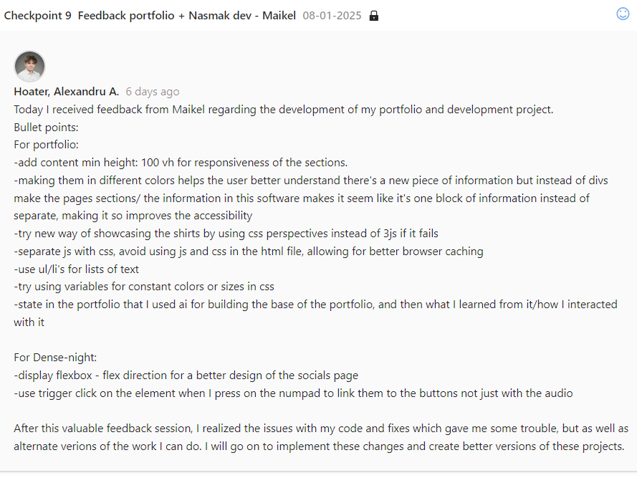Open the Checkpoint 9 Feedback portfolio title
Viewport: 637px width, 478px height.
tap(150, 16)
